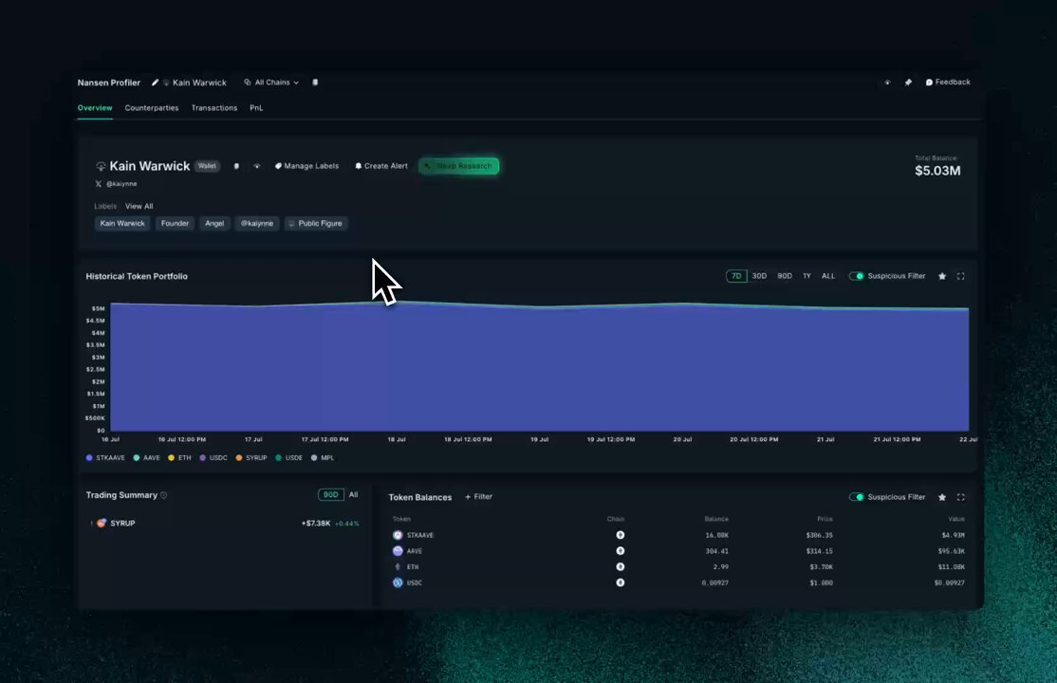Toggle Suspicious Filter on Historical Token Portfolio
This screenshot has width=1057, height=683.
(856, 276)
